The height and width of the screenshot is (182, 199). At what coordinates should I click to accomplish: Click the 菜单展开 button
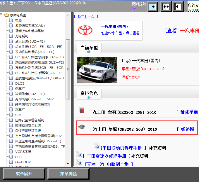24,174
